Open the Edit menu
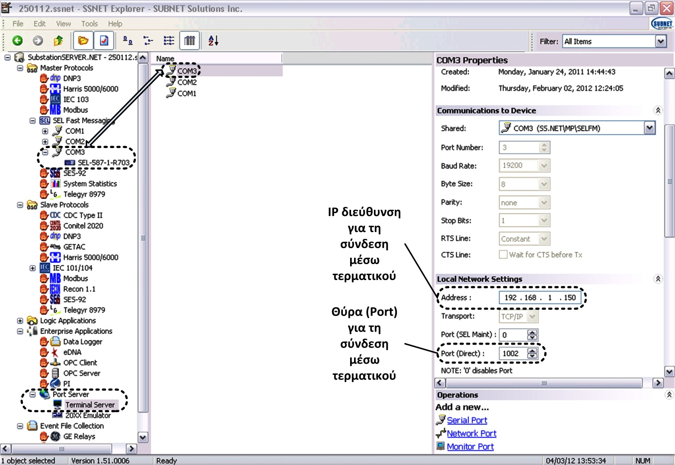The width and height of the screenshot is (675, 465). pos(39,23)
